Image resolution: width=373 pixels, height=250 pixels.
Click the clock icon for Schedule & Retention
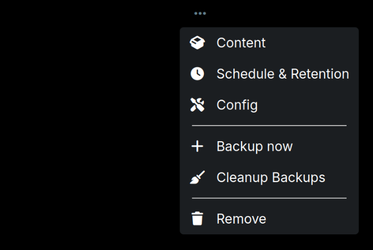pos(198,74)
